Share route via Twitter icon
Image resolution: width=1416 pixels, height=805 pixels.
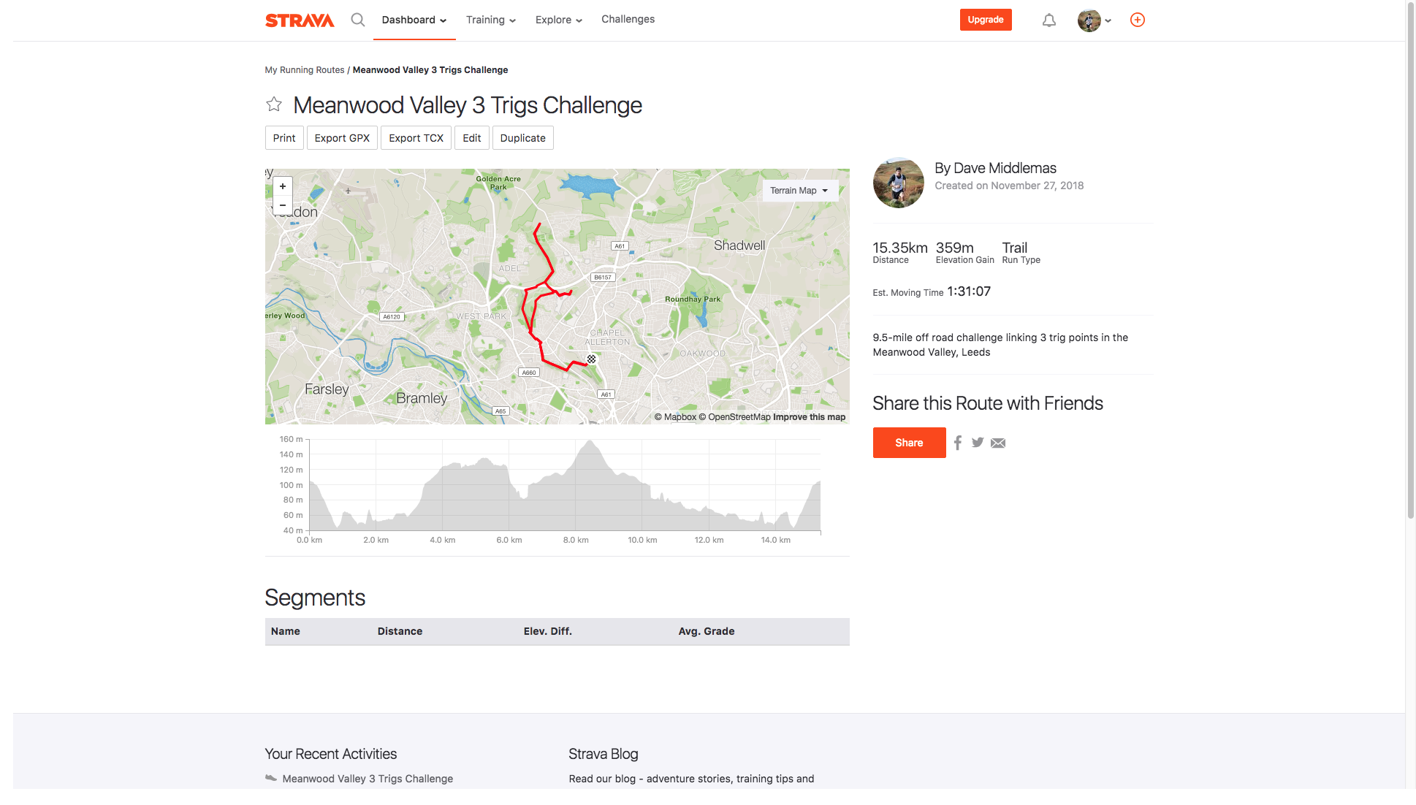click(978, 443)
